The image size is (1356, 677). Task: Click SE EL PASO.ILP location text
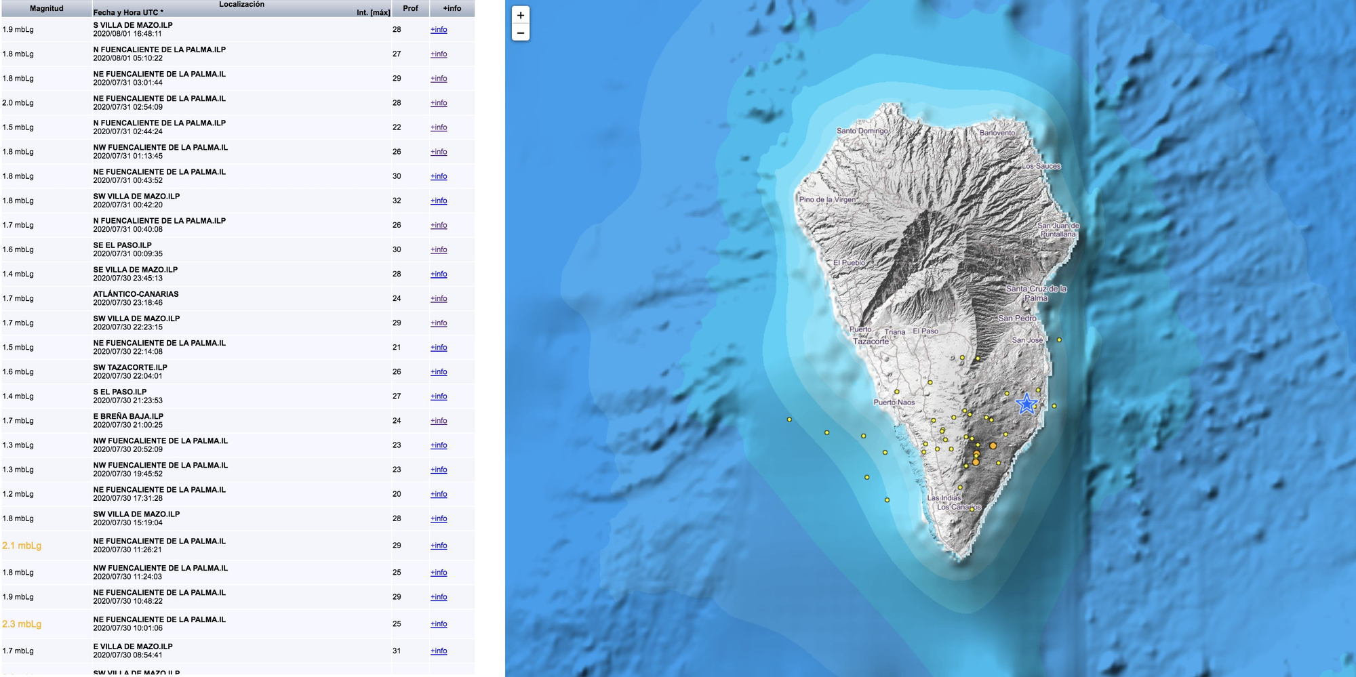pos(122,245)
